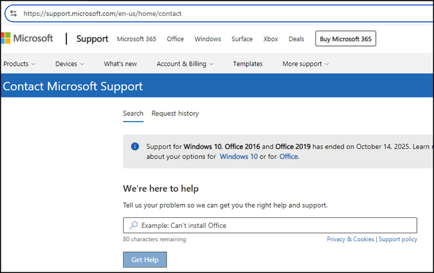The width and height of the screenshot is (434, 273).
Task: Follow the Windows 10 options link
Action: tap(239, 156)
